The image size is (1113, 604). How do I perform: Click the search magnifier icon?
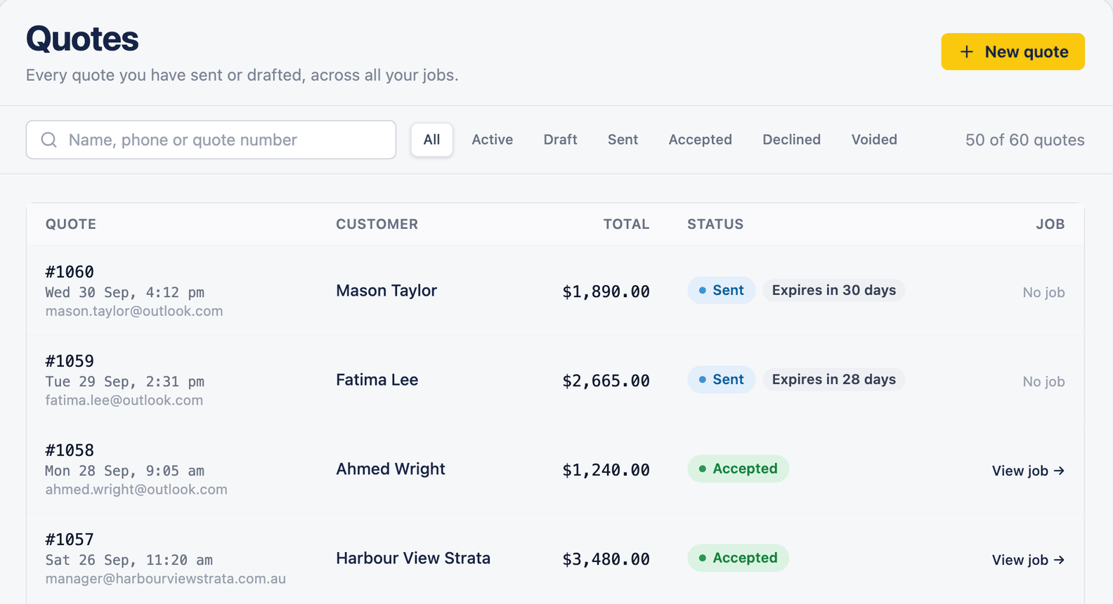[48, 140]
